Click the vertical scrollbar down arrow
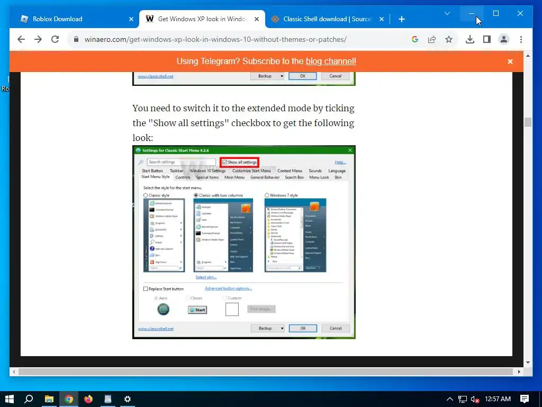Screen dimensions: 542x407 point(528,362)
